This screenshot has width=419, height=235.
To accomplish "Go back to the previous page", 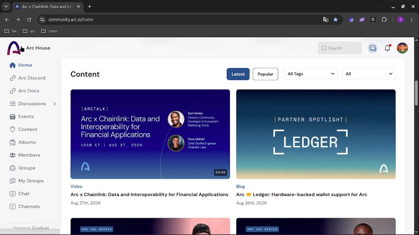I will [7, 20].
